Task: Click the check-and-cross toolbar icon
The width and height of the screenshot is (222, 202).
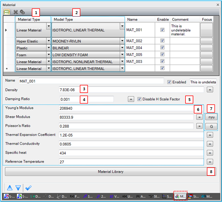Action: 22,12
